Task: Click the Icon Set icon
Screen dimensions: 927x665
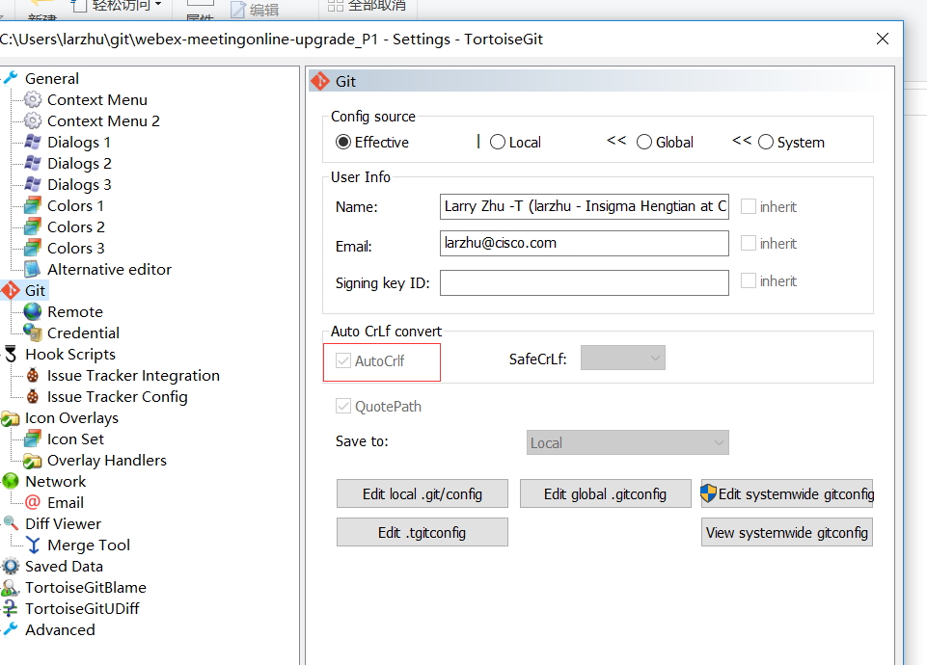Action: pos(33,439)
